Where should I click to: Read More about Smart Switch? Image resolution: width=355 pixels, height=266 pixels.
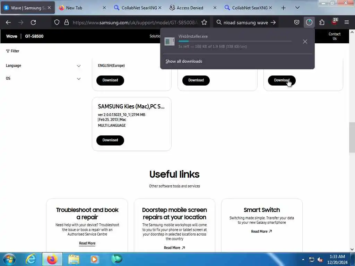tap(261, 232)
